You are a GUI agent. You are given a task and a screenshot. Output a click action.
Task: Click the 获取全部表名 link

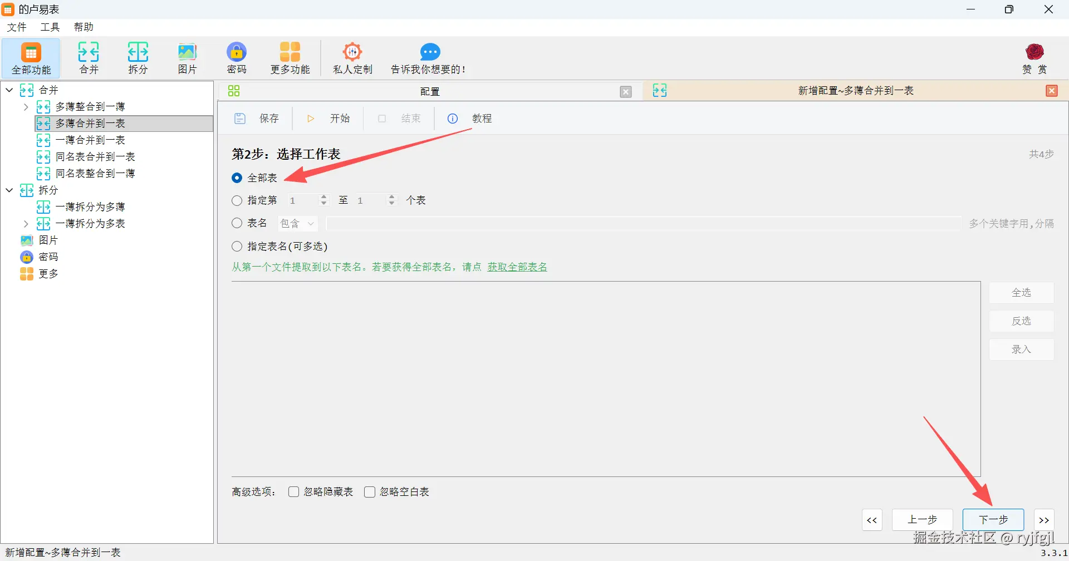tap(517, 267)
